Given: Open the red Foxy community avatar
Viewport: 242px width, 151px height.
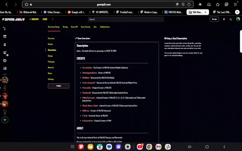Looking at the screenshot, I should [x=5, y=96].
